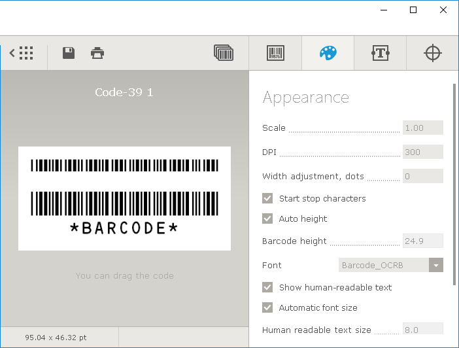459x348 pixels.
Task: Disable the Auto height checkbox
Action: click(x=267, y=218)
